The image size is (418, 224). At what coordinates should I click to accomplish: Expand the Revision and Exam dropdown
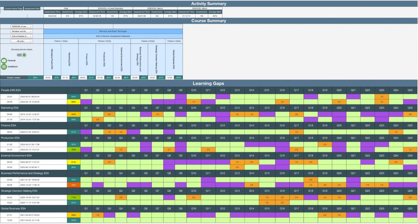pyautogui.click(x=22, y=31)
